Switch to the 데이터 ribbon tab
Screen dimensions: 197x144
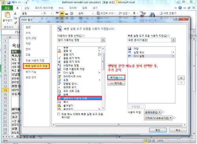[x=73, y=8]
